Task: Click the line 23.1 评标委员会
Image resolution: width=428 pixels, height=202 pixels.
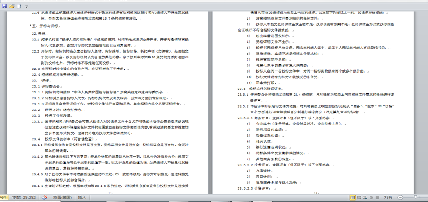Action: click(45, 86)
